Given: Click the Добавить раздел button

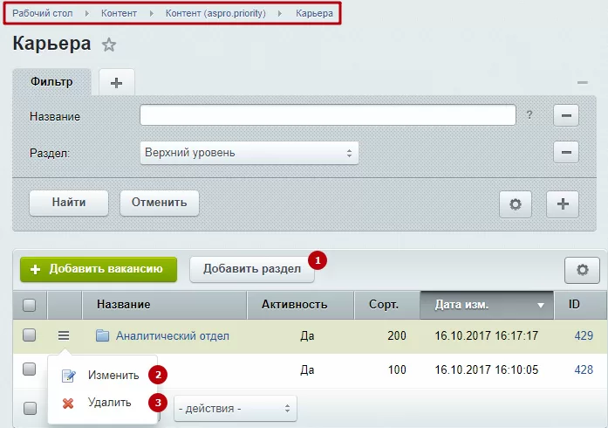Looking at the screenshot, I should coord(252,269).
